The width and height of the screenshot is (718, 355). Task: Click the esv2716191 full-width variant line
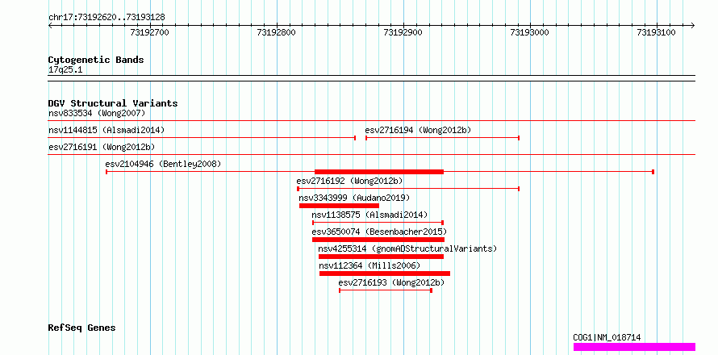click(x=372, y=155)
